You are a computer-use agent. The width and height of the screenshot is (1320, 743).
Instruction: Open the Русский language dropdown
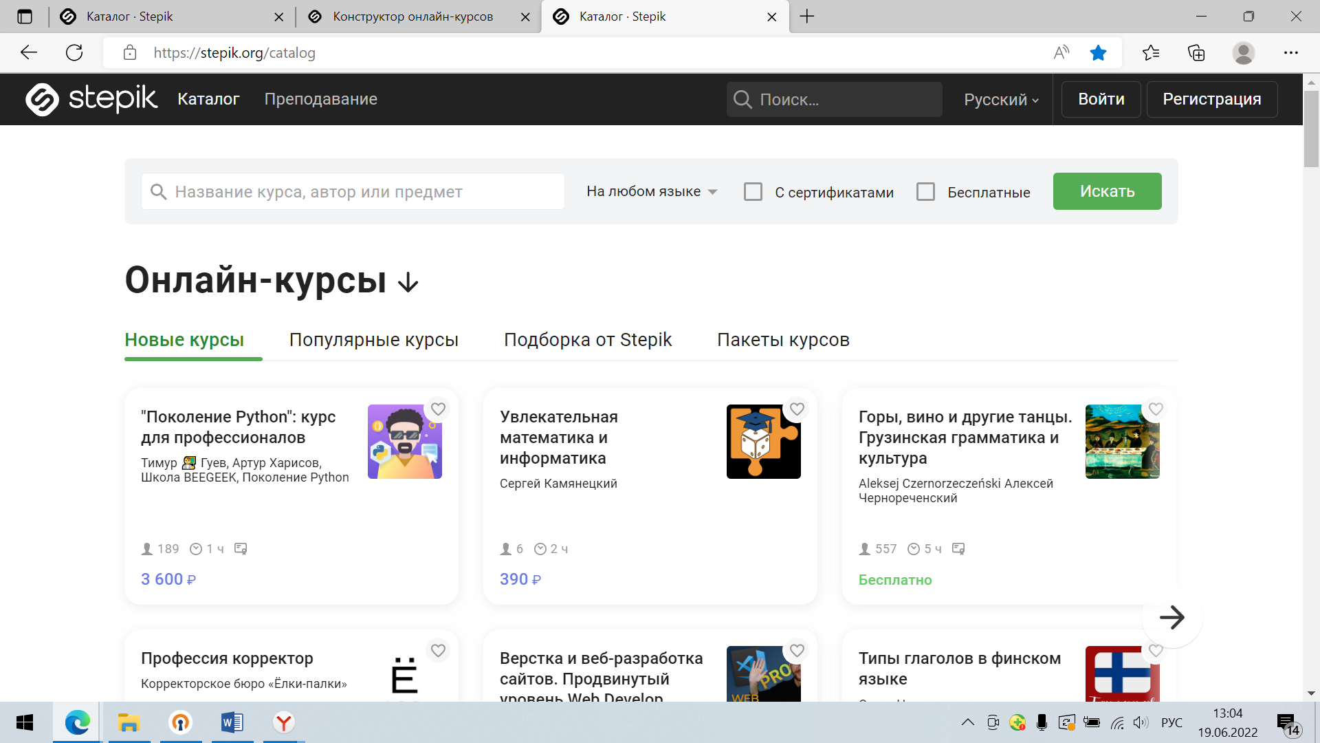click(x=1001, y=100)
